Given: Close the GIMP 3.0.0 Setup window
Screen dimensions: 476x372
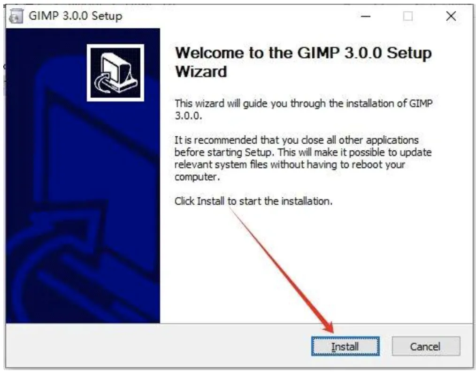Looking at the screenshot, I should (451, 16).
